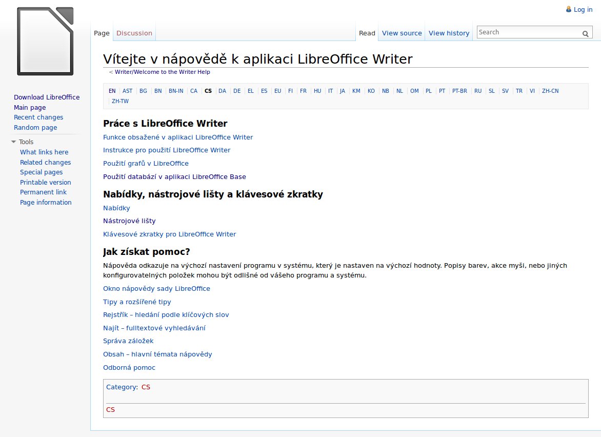Open Okno nápovědy sady LibreOffice
Viewport: 601px width, 437px height.
coord(156,289)
